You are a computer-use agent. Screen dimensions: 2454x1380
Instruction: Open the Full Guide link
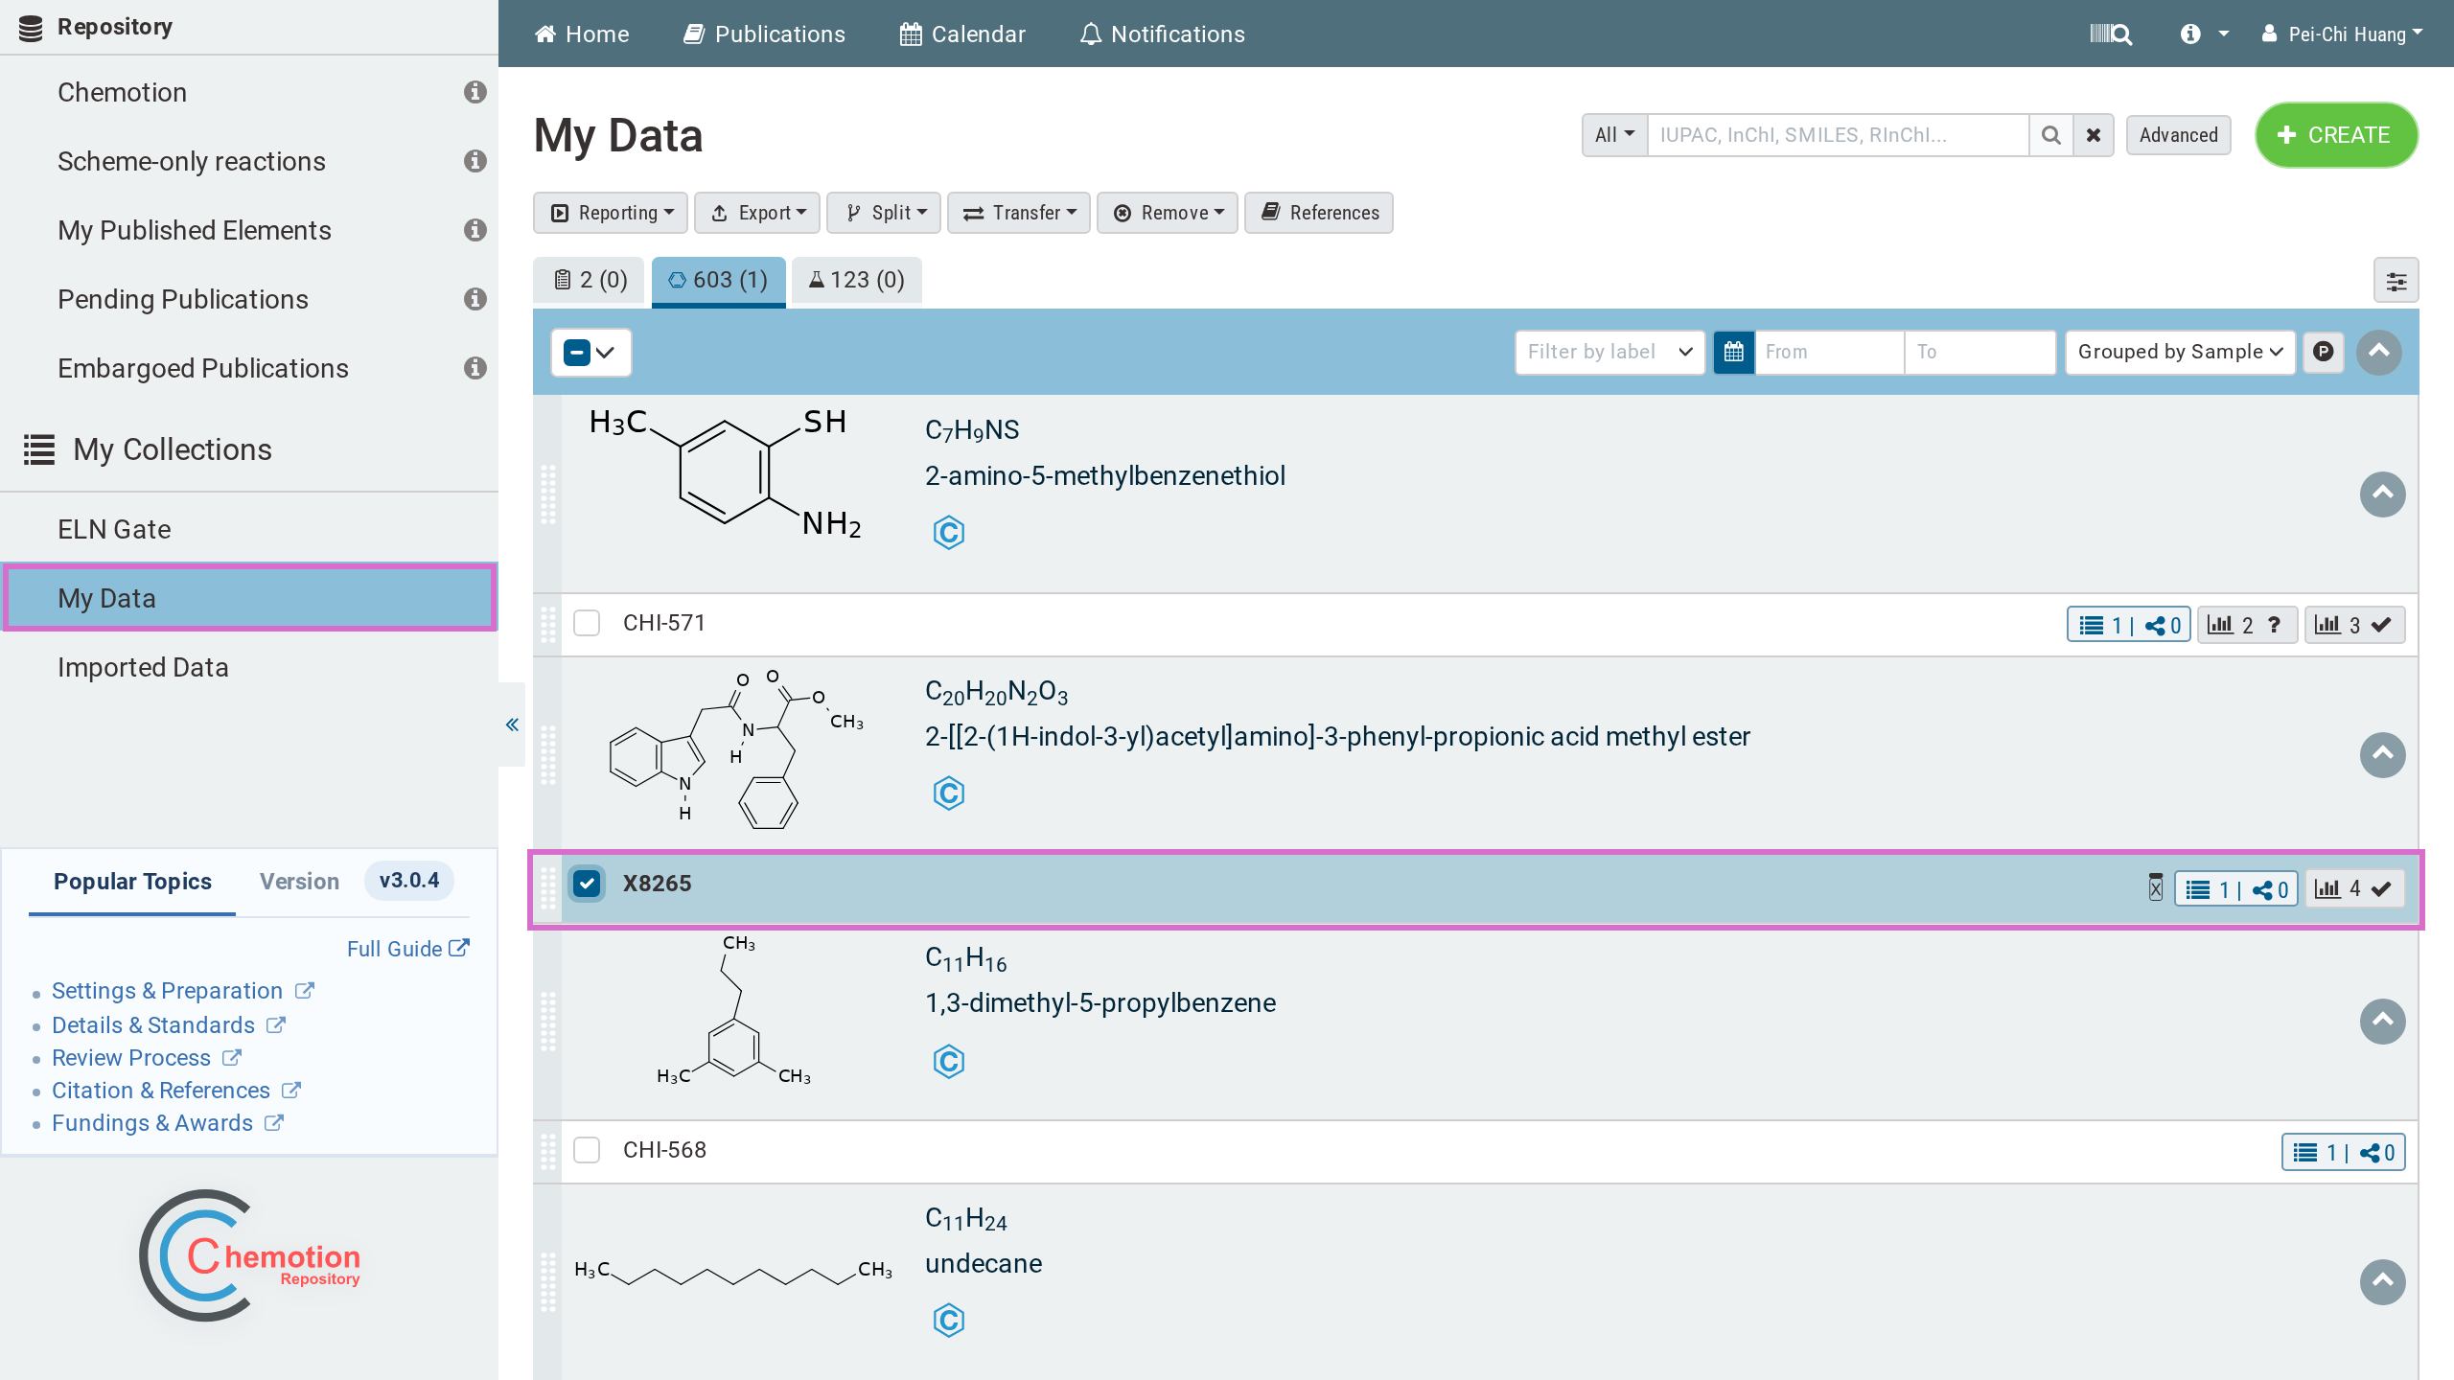pos(407,949)
